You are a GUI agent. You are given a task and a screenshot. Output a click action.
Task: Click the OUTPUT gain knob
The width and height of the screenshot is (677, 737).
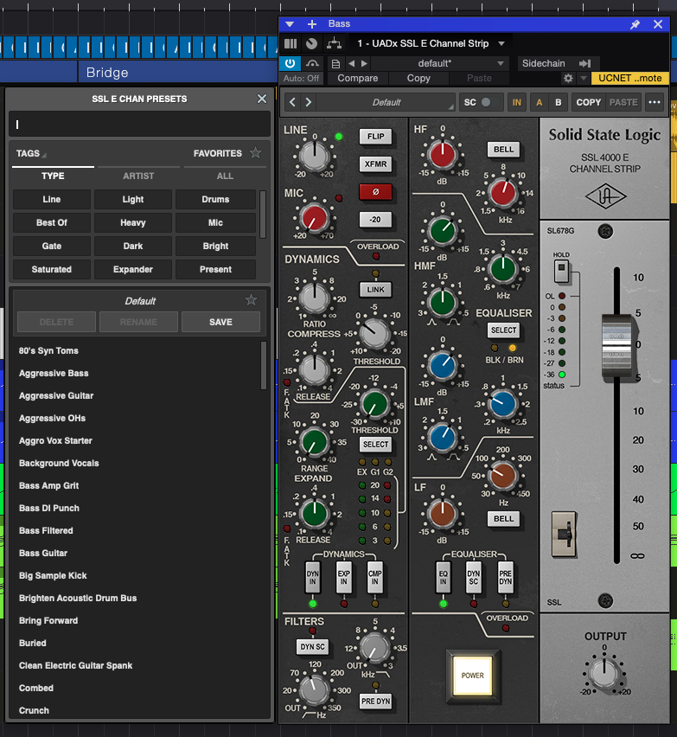point(604,673)
